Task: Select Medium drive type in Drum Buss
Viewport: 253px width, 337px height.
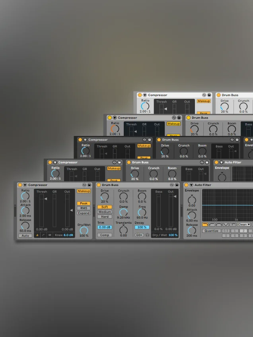Action: point(105,212)
